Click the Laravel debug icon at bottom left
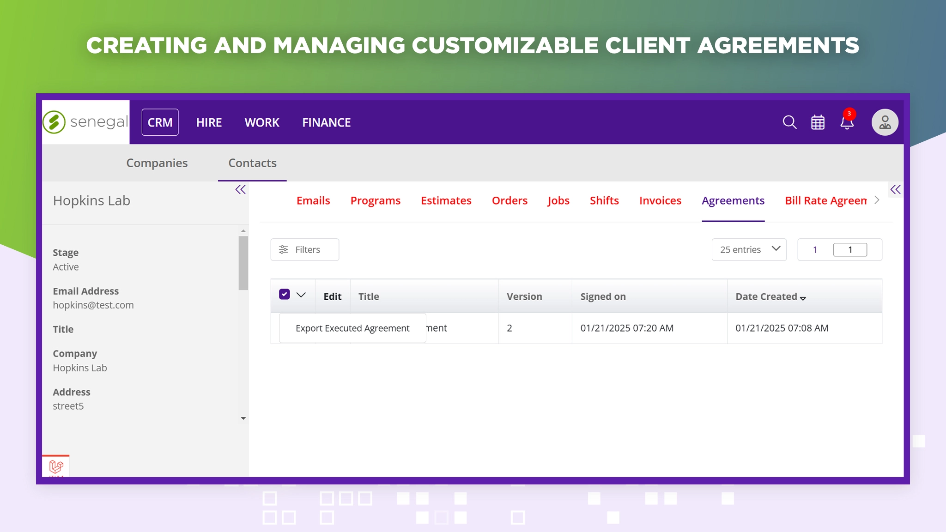 56,466
